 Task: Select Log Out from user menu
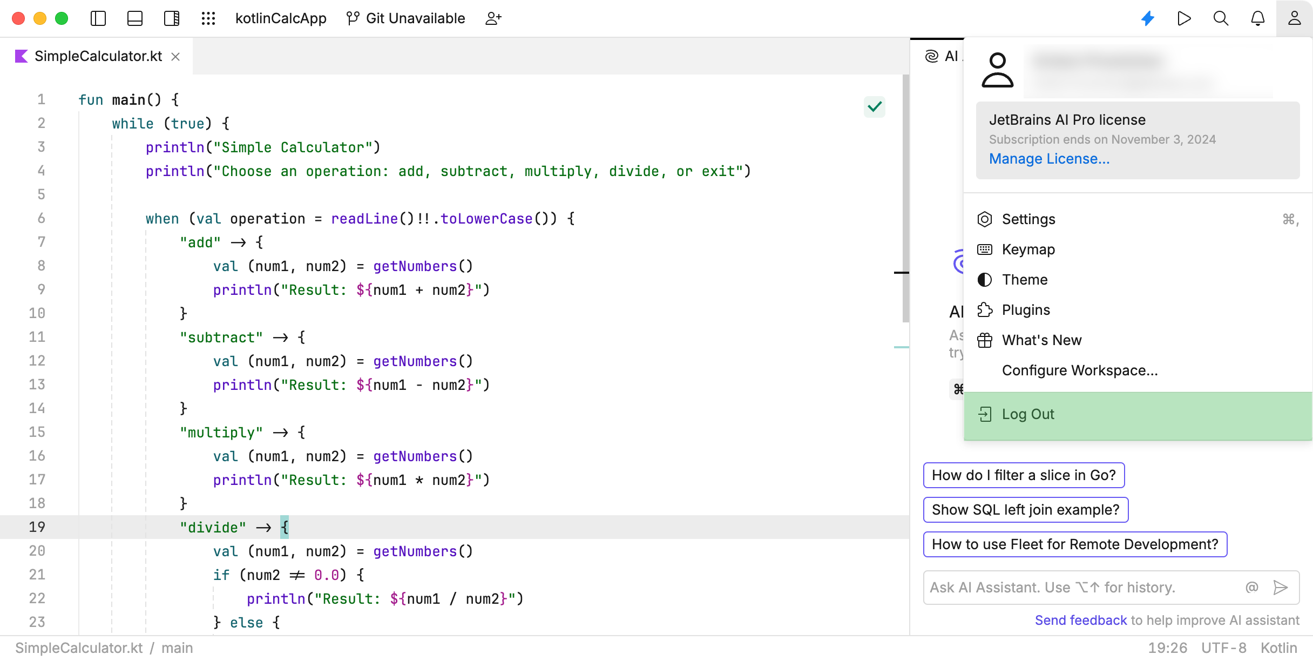click(x=1027, y=414)
